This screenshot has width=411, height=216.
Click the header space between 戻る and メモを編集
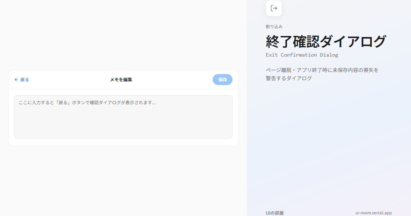pos(69,80)
